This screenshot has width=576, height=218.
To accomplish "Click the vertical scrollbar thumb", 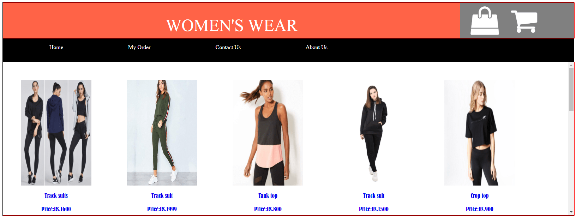I will pos(571,90).
